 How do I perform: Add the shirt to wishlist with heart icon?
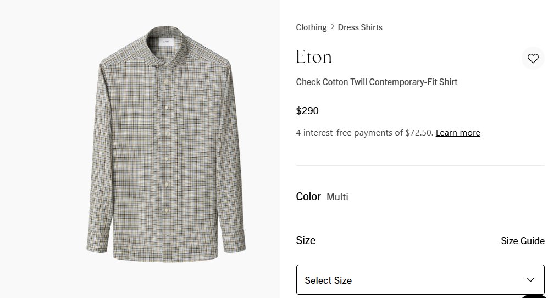point(533,58)
